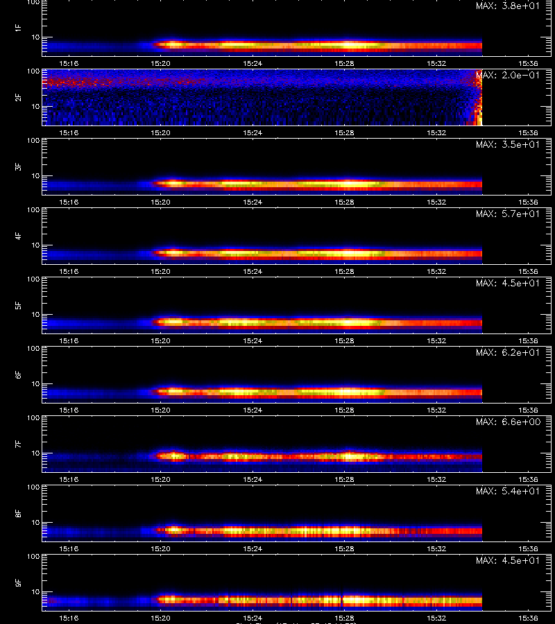Click the bright emission band in panel 1F

318,45
